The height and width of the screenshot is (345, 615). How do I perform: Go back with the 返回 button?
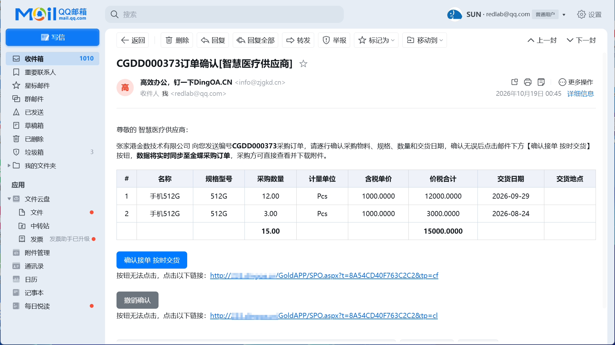(133, 40)
